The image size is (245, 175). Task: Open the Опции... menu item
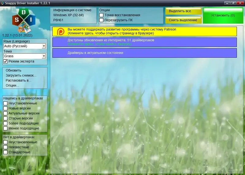[12, 86]
